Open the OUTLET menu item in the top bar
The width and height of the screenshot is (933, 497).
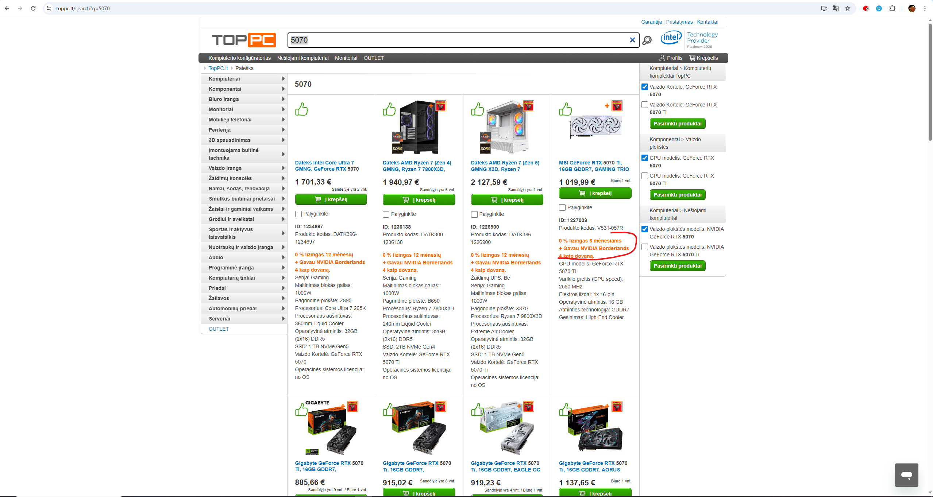click(373, 58)
